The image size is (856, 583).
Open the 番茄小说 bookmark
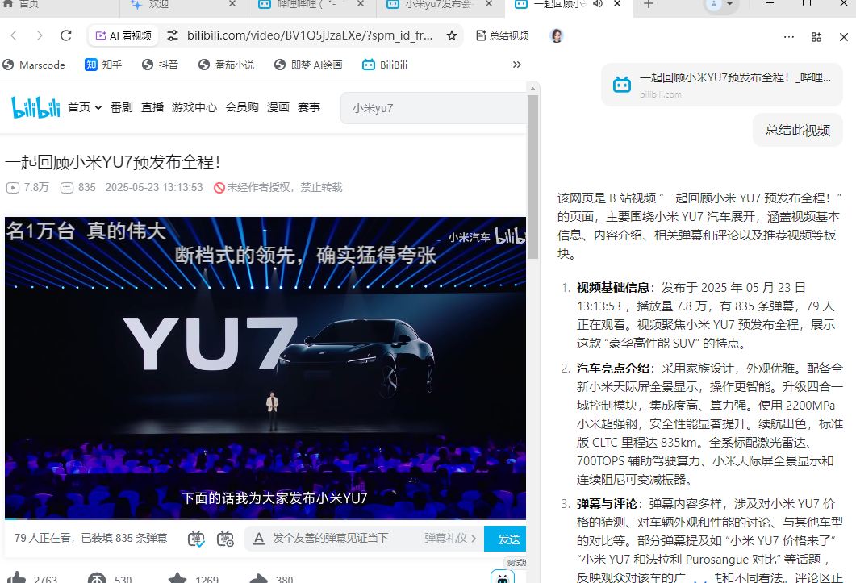pyautogui.click(x=227, y=65)
